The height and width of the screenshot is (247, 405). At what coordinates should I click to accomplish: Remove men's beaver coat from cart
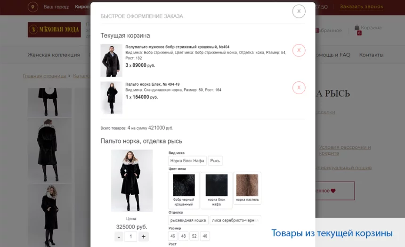point(299,50)
